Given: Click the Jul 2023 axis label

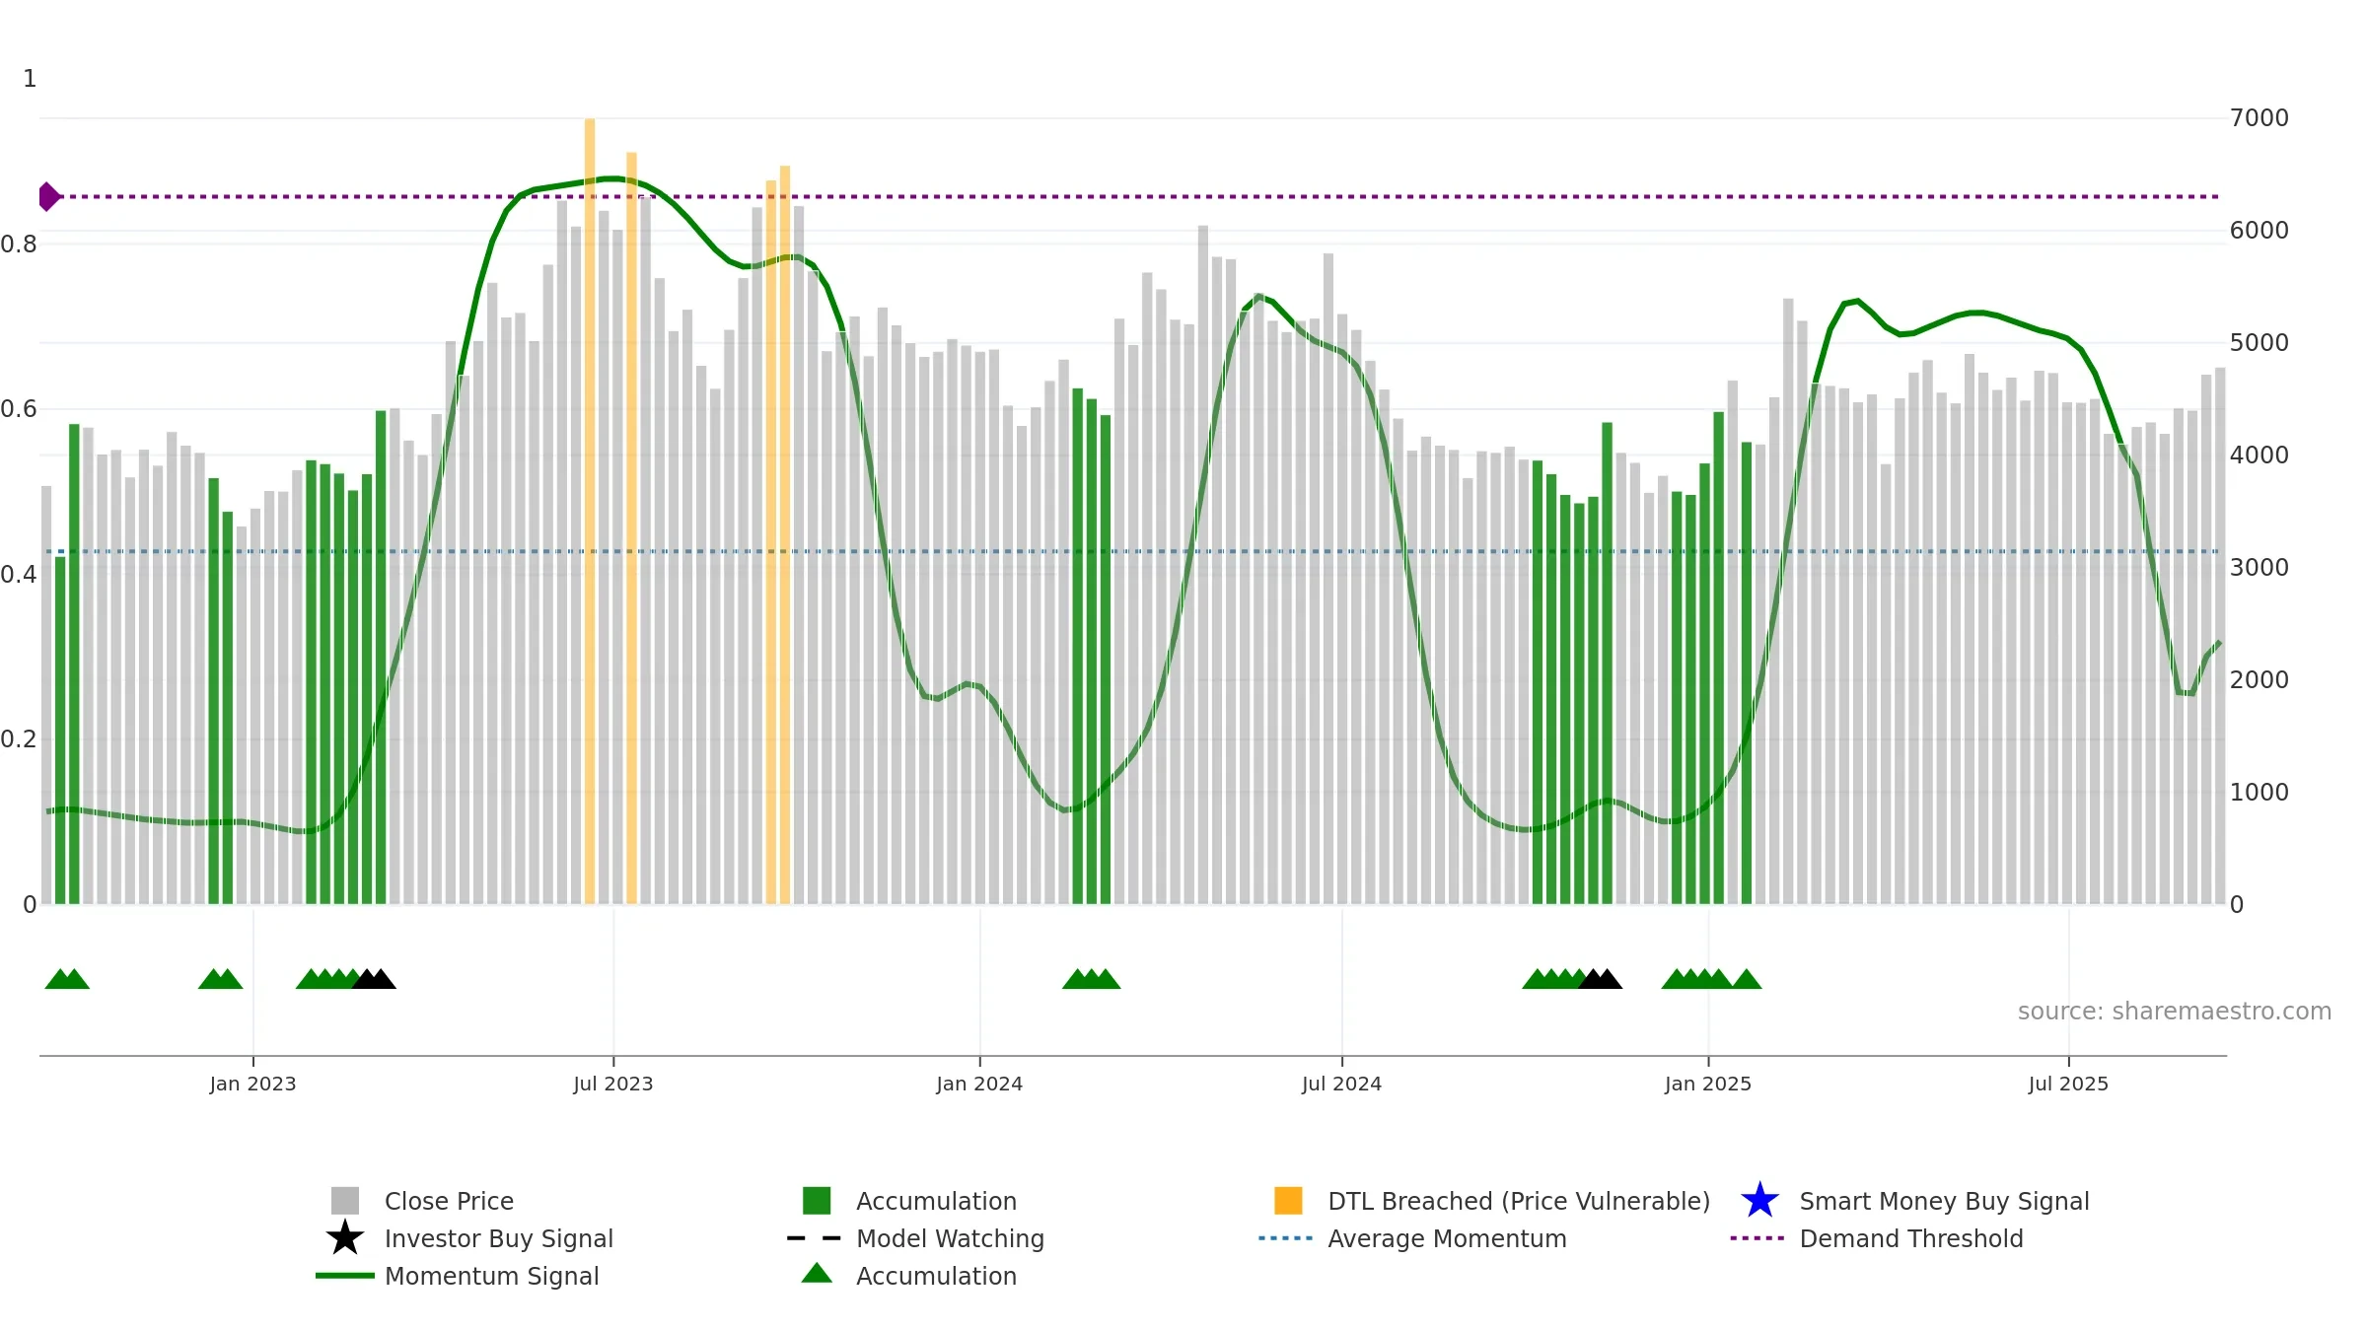Looking at the screenshot, I should click(613, 1085).
